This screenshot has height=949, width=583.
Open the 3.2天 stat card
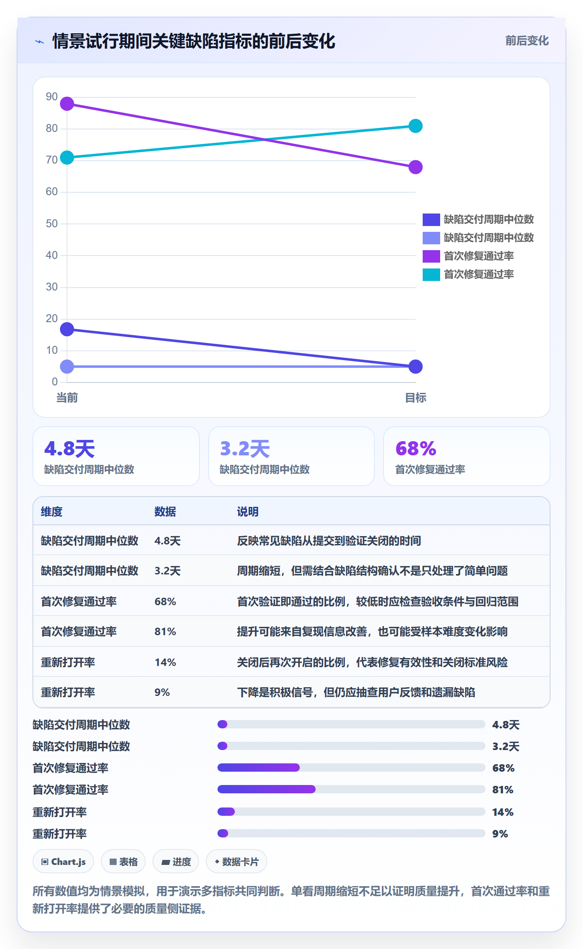[291, 456]
